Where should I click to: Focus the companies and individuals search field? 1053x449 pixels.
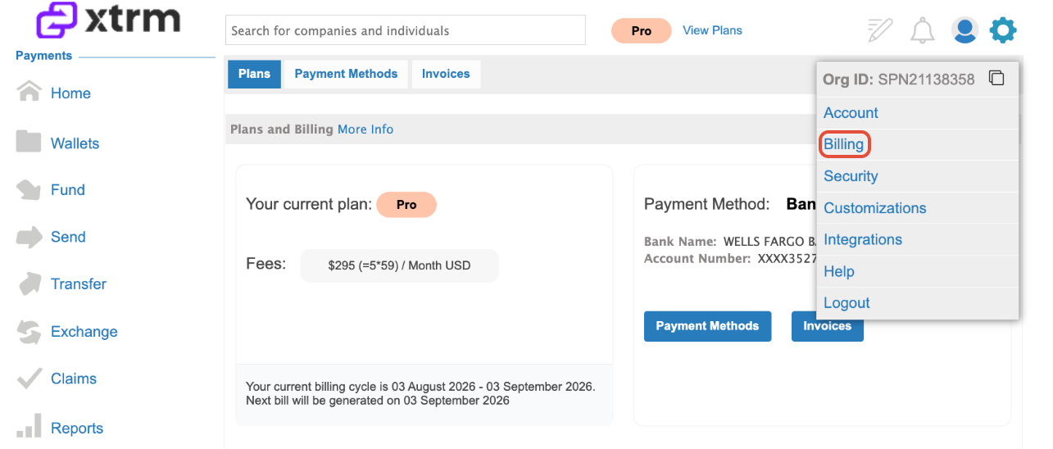pos(406,30)
